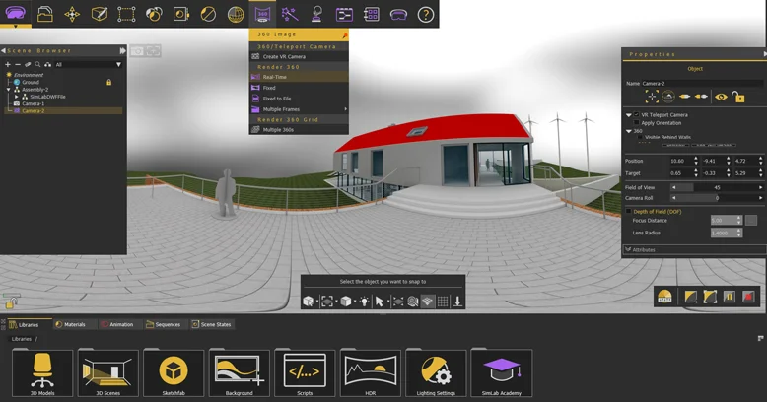Collapse the Assembly-2 tree node
The image size is (767, 402).
pyautogui.click(x=8, y=90)
